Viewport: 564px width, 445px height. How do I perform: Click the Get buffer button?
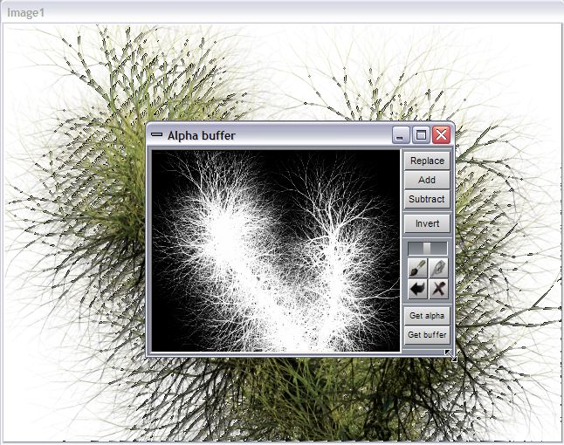point(427,335)
